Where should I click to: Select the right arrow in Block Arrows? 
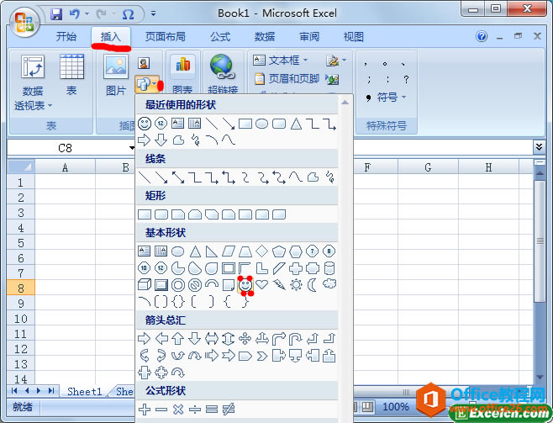tap(145, 339)
